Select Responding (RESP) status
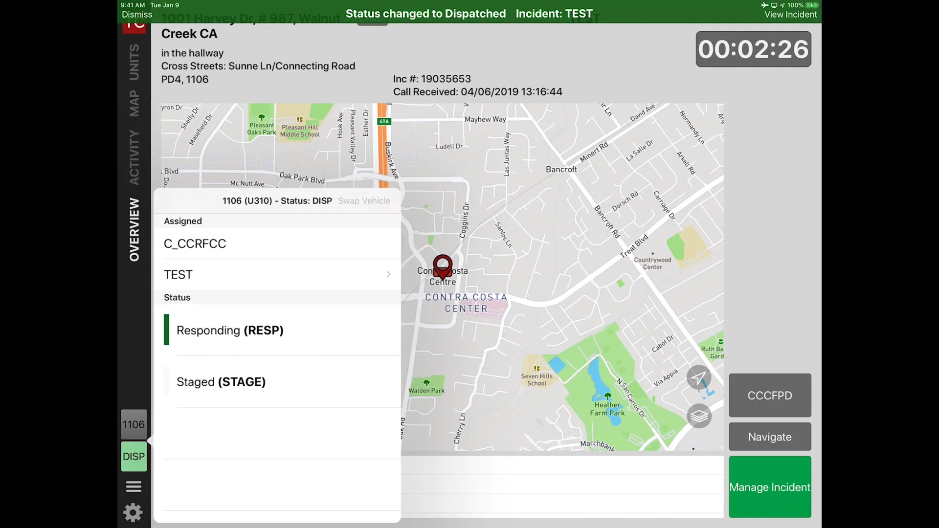Image resolution: width=939 pixels, height=528 pixels. pyautogui.click(x=229, y=330)
